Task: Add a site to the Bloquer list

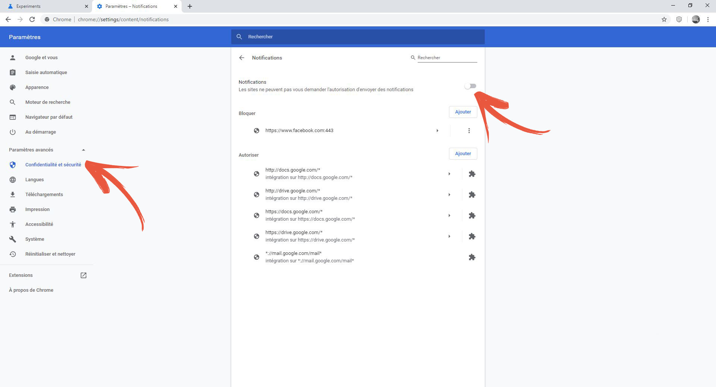Action: 463,112
